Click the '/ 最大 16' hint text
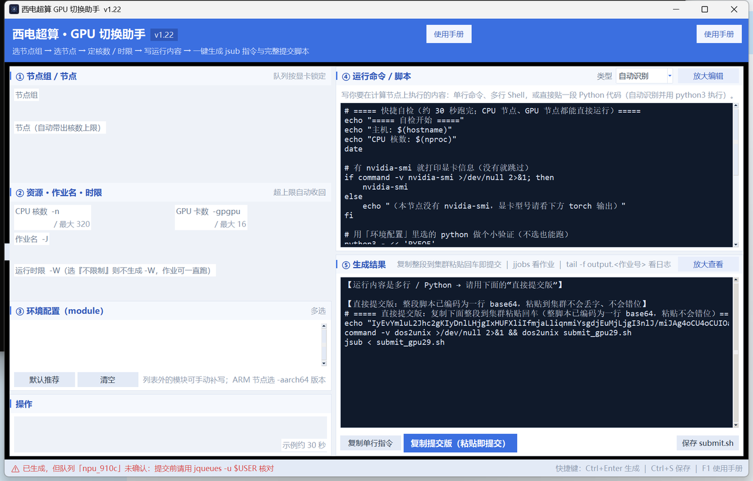Viewport: 753px width, 481px height. click(230, 224)
